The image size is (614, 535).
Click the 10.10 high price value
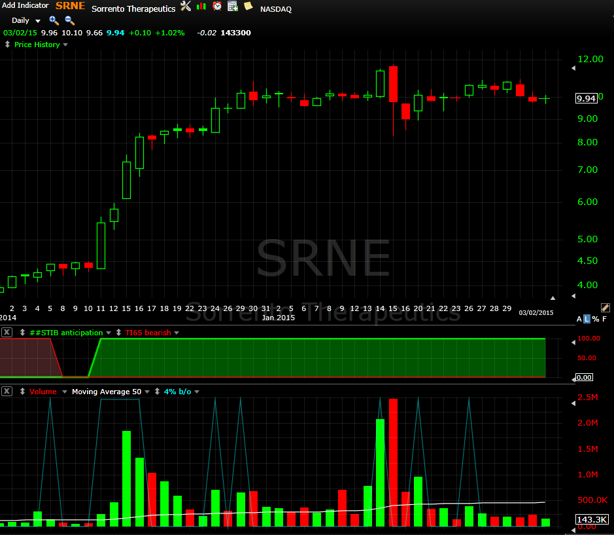pyautogui.click(x=72, y=33)
